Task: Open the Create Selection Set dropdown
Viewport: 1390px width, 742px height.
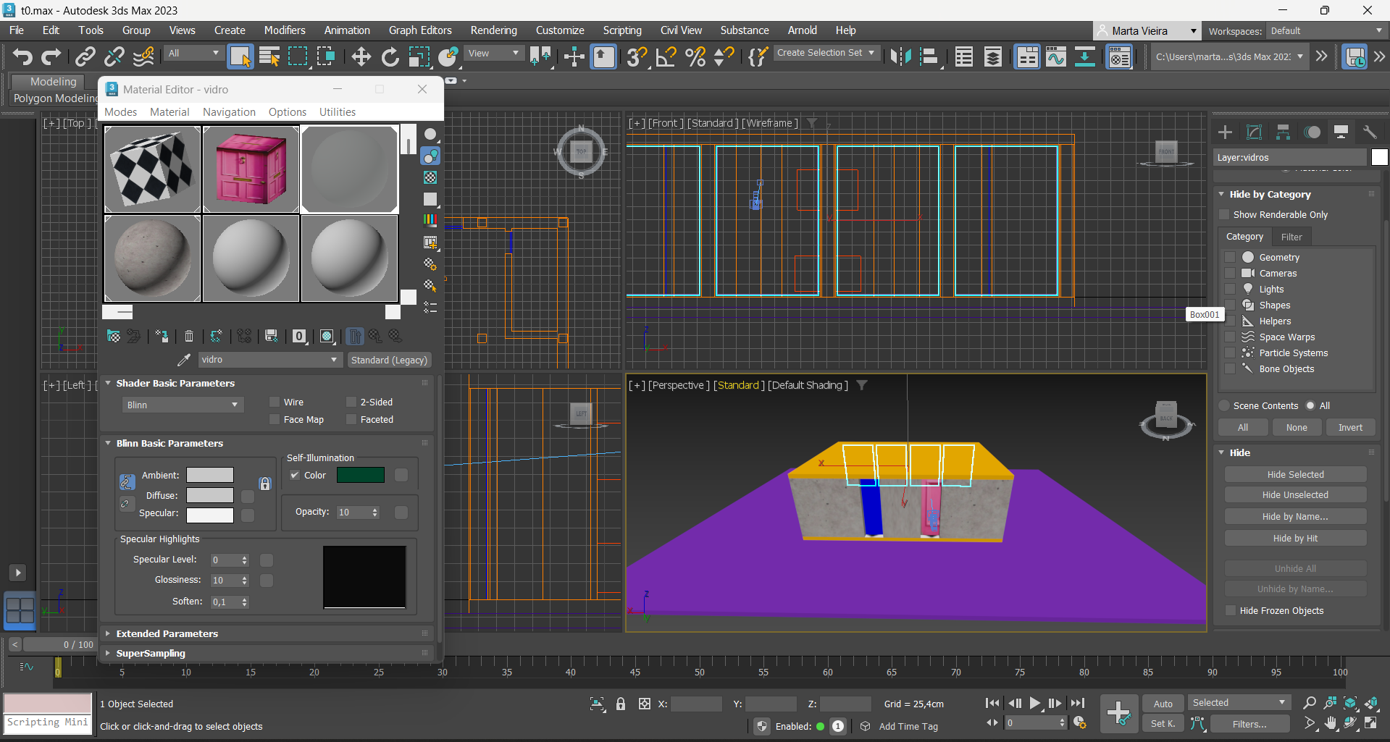Action: (x=826, y=53)
